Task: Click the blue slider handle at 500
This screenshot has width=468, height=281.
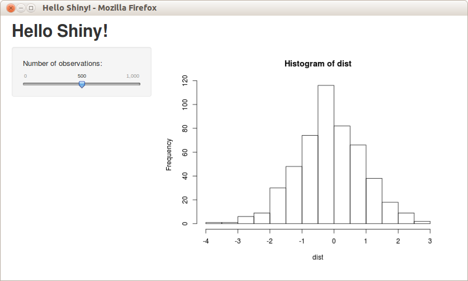Action: (x=82, y=84)
